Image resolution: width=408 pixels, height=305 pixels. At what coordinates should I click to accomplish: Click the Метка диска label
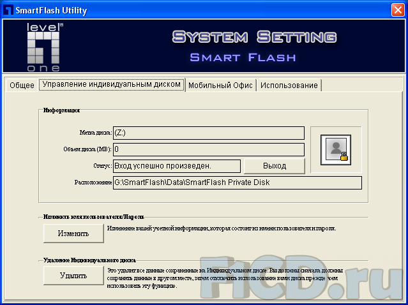pyautogui.click(x=96, y=133)
